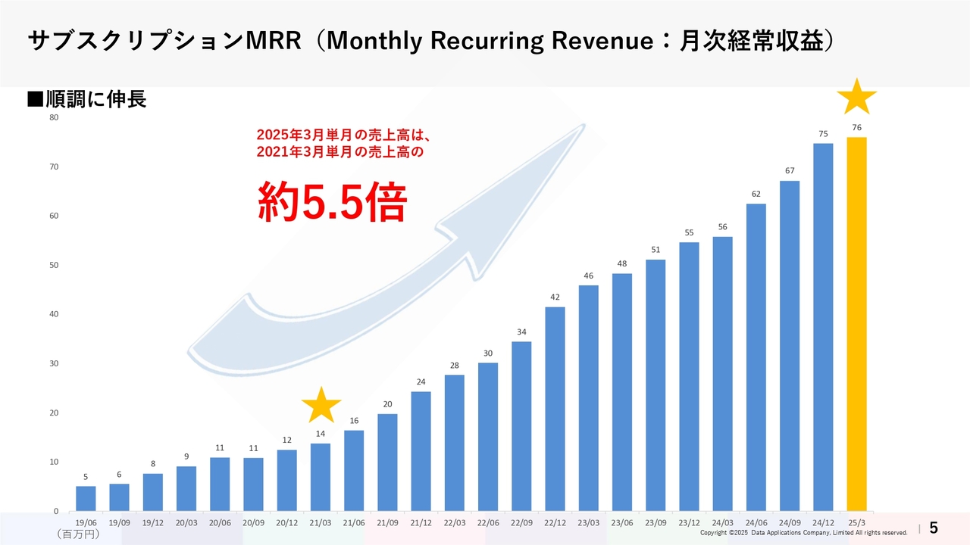
Task: Click the y-axis value 40
Action: [53, 314]
